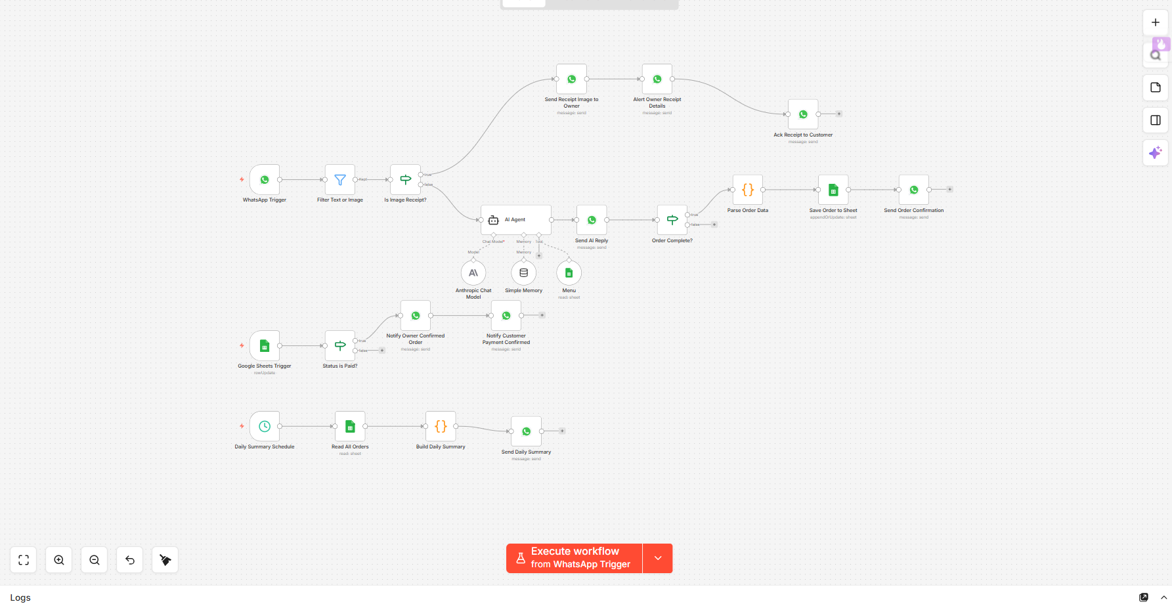
Task: Open the Is Image Receipt? node
Action: click(x=406, y=179)
